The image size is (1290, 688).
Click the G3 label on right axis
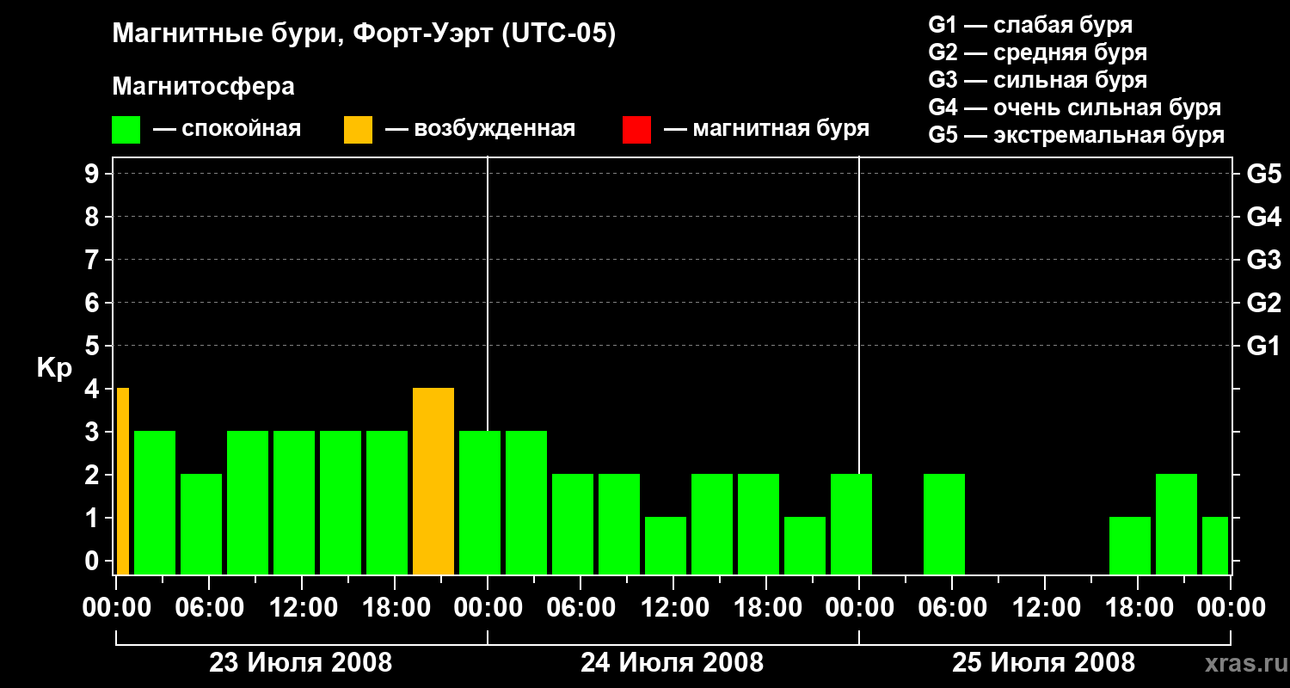tap(1263, 260)
